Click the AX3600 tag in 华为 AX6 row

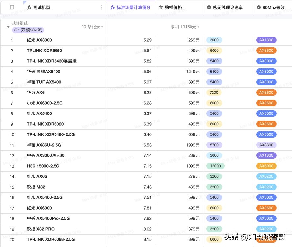(x=266, y=93)
